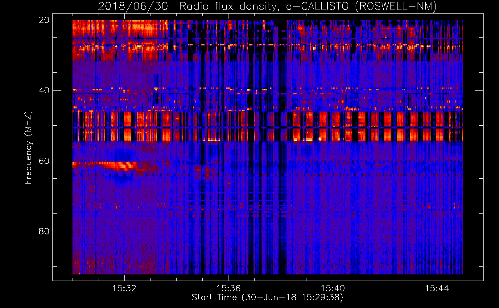Click the 'Frequency (MHZ)' axis label
Image resolution: width=499 pixels, height=308 pixels.
(x=28, y=148)
